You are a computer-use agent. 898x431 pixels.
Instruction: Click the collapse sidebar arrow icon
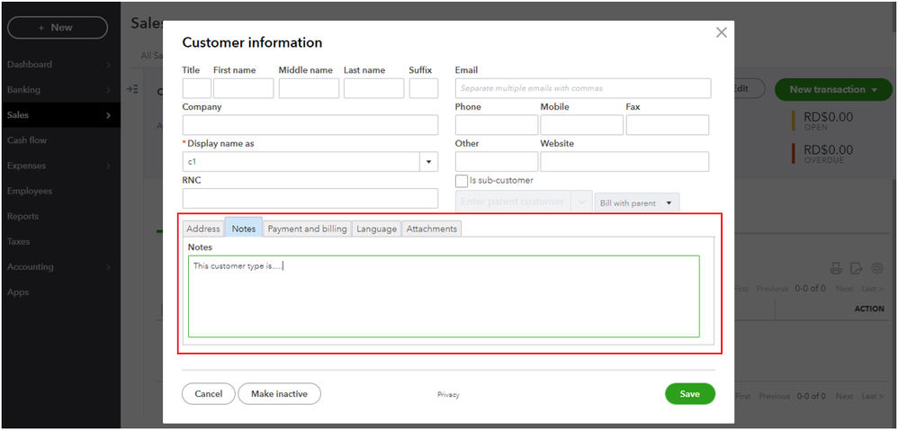(x=132, y=89)
